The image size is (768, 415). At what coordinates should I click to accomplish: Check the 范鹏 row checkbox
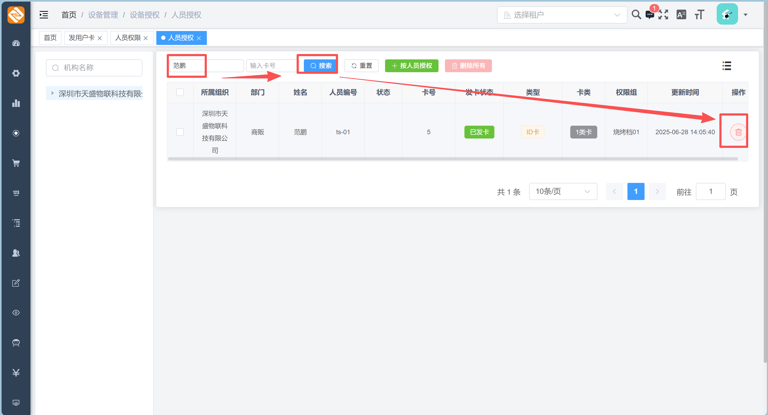tap(180, 132)
